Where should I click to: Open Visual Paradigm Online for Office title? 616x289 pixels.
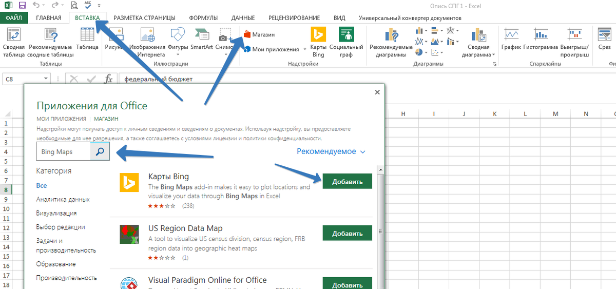tap(207, 280)
